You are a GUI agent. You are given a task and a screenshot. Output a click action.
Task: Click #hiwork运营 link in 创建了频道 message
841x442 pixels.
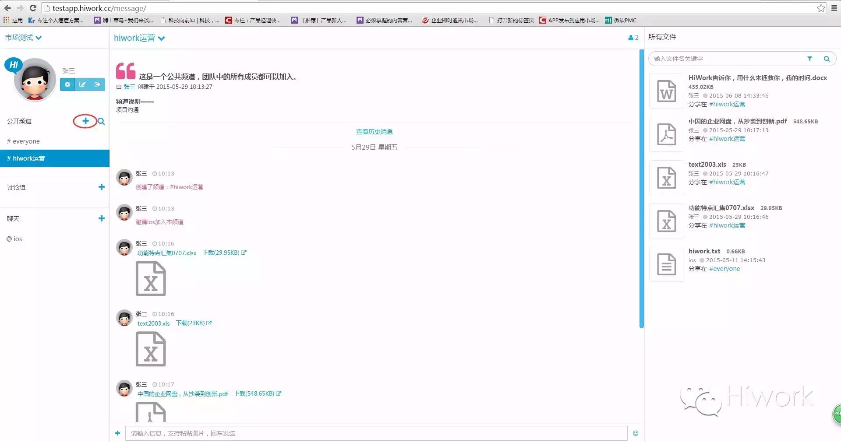tap(187, 187)
